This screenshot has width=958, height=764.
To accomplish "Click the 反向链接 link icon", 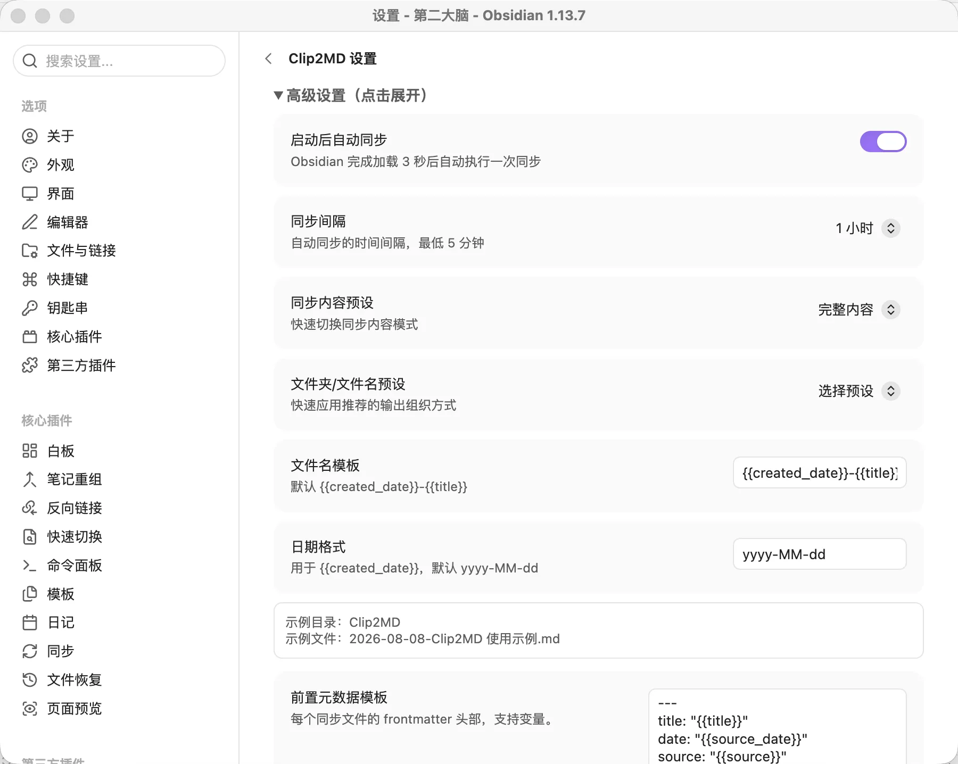I will pyautogui.click(x=30, y=508).
